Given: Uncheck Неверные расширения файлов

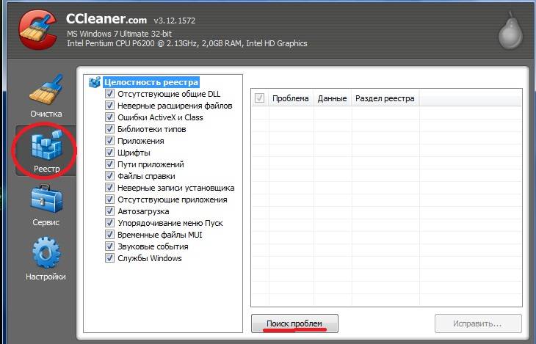Looking at the screenshot, I should tap(109, 105).
